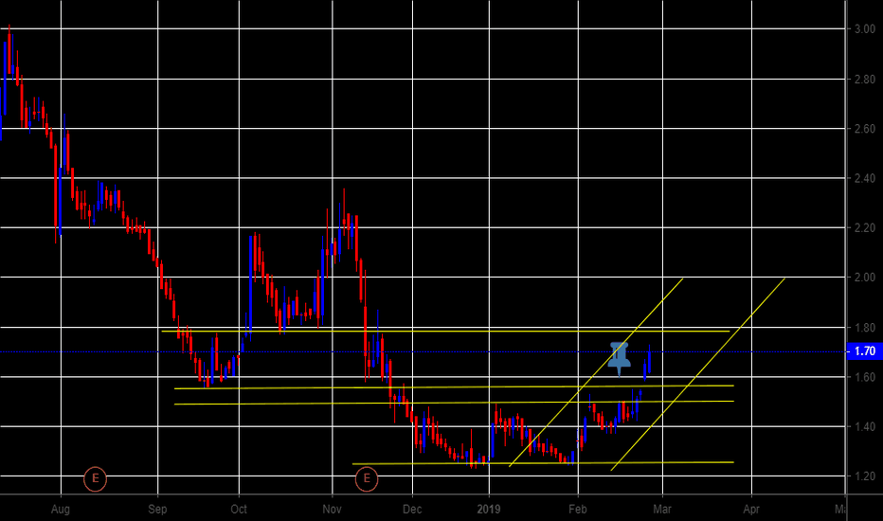Click the 2.20 price axis label
Image resolution: width=883 pixels, height=521 pixels.
coord(865,228)
